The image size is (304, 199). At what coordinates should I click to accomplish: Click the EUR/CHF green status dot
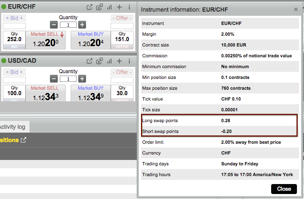point(4,7)
